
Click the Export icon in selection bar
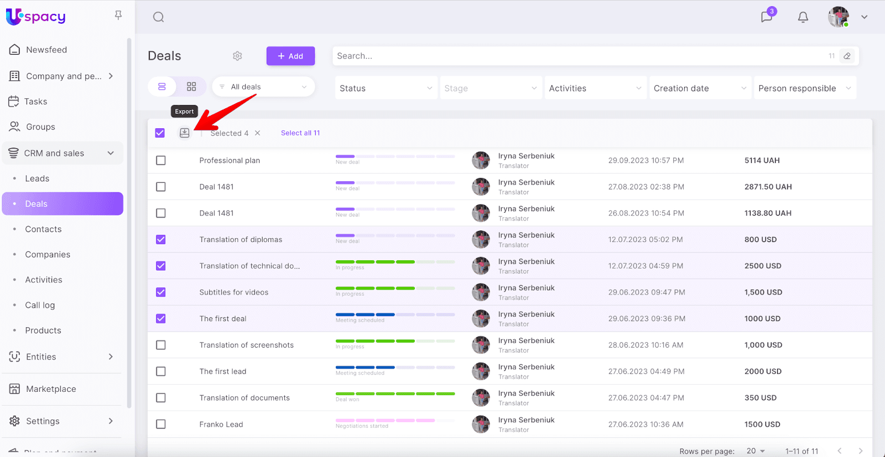(184, 133)
